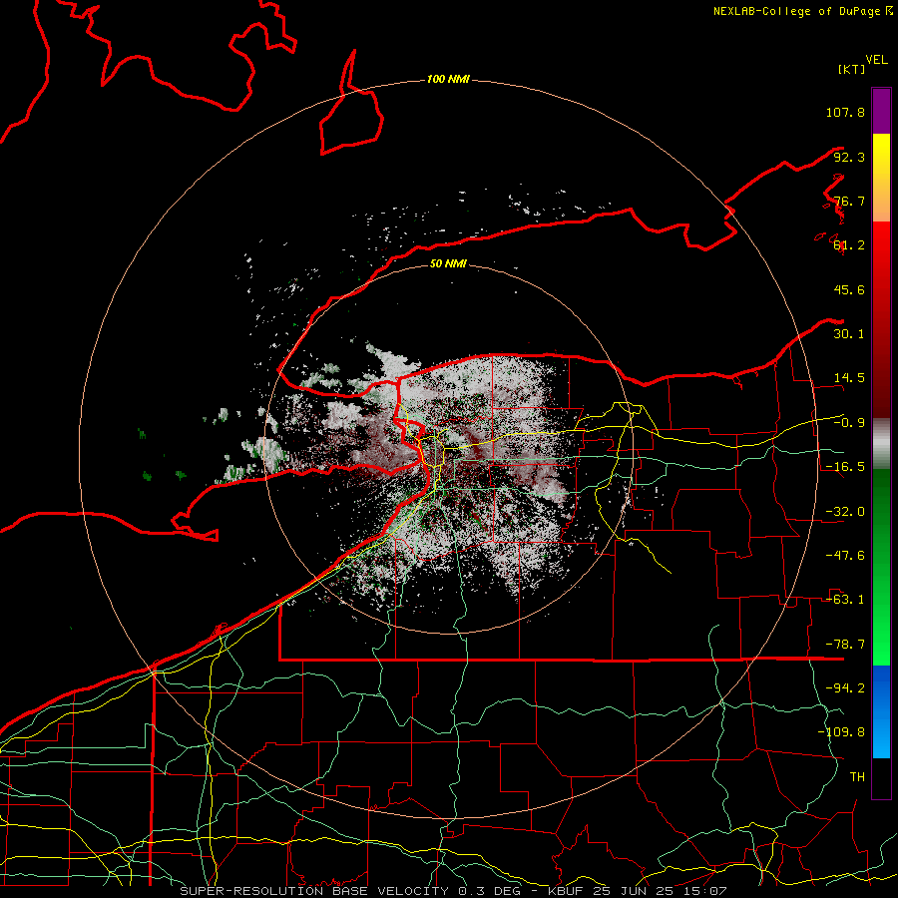Click the -47.6 scale value

[x=845, y=556]
